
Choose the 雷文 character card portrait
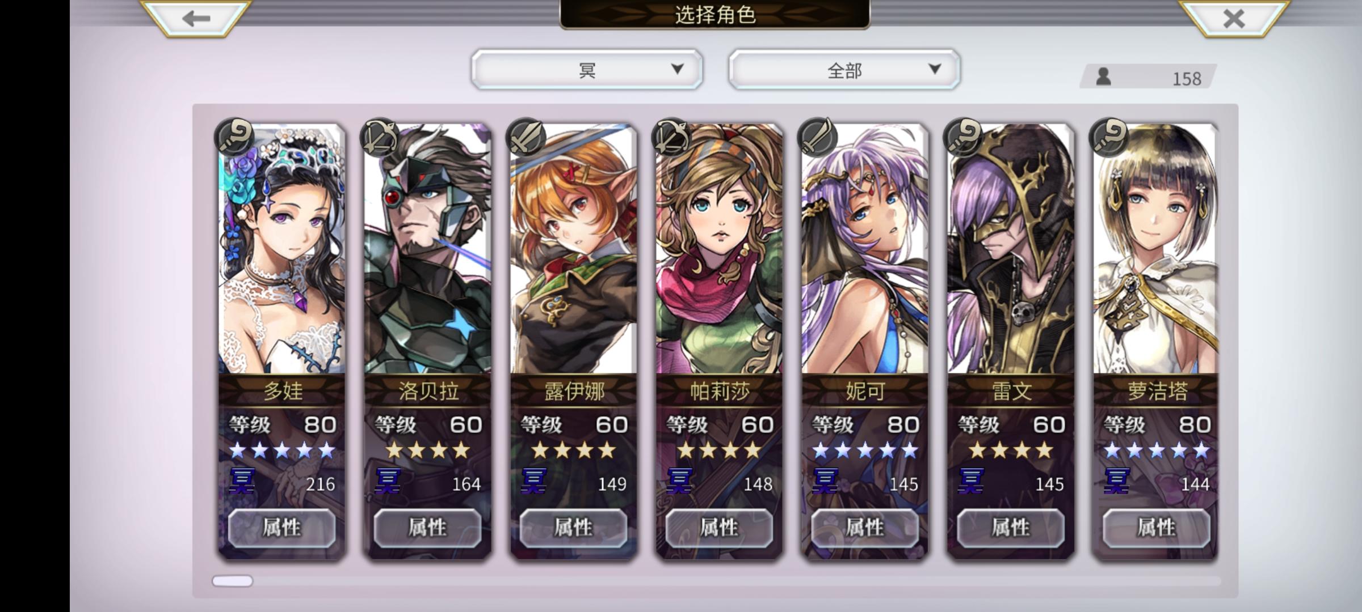point(1011,249)
